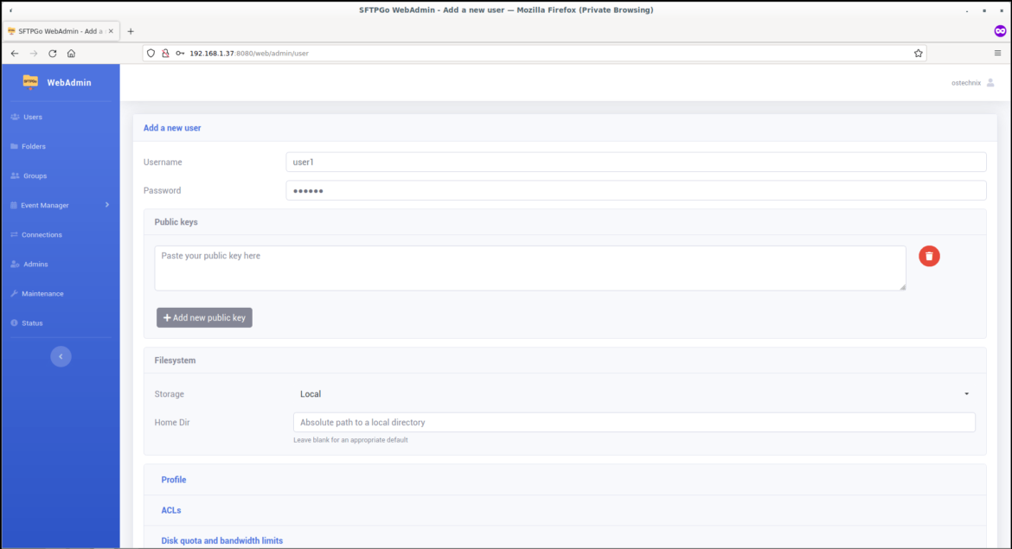Select Folders from the sidebar
Image resolution: width=1012 pixels, height=549 pixels.
[36, 145]
